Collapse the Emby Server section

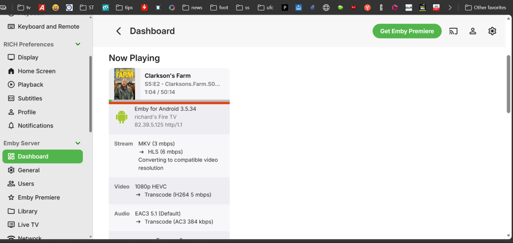point(78,143)
